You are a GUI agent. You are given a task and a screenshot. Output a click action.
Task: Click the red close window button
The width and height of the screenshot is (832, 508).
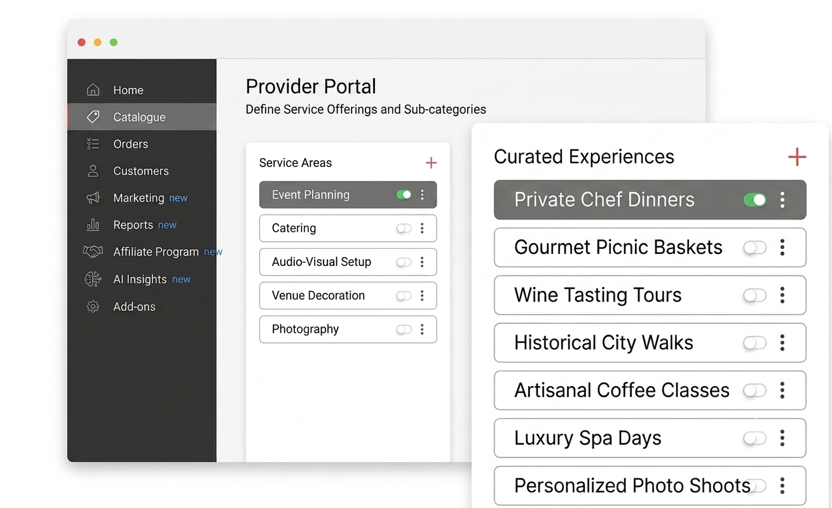click(81, 43)
